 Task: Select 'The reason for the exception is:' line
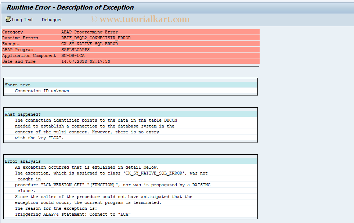(56, 208)
